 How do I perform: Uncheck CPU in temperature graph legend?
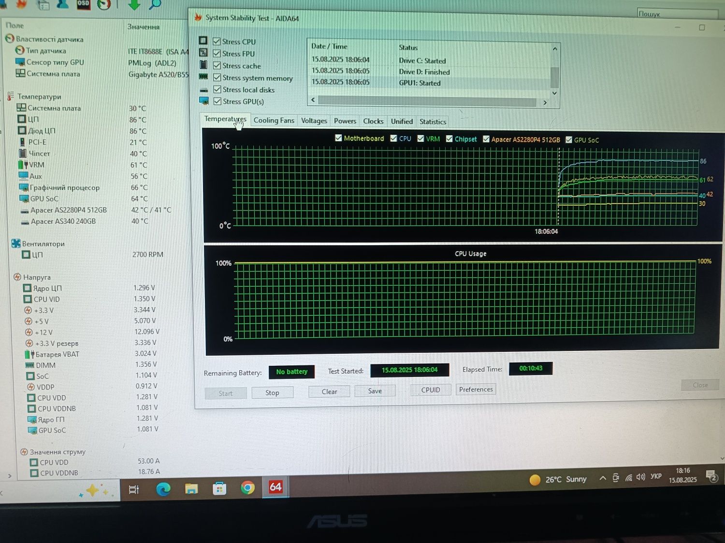click(x=393, y=139)
